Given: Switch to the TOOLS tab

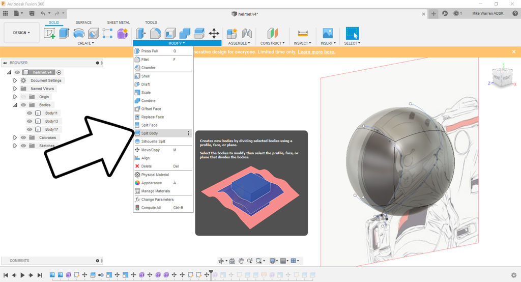Looking at the screenshot, I should click(x=151, y=22).
